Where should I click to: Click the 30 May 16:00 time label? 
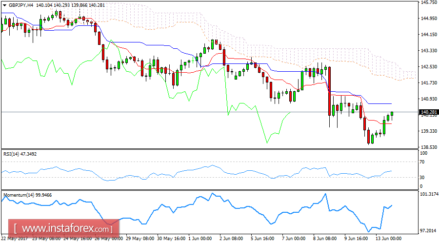171,239
